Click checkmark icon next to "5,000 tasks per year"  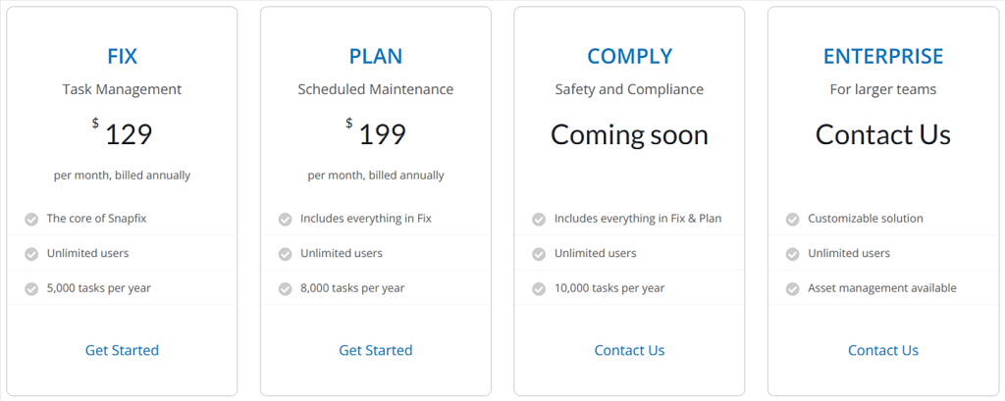tap(31, 288)
